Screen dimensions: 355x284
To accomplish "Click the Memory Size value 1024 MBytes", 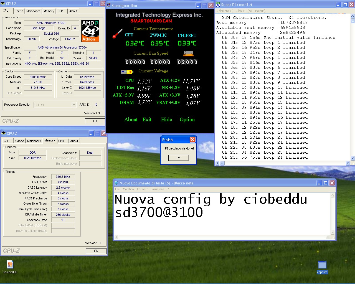I will [32, 158].
